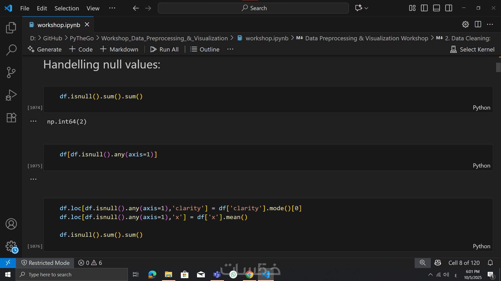Viewport: 501px width, 281px height.
Task: Toggle the primary side bar layout button
Action: [x=424, y=8]
